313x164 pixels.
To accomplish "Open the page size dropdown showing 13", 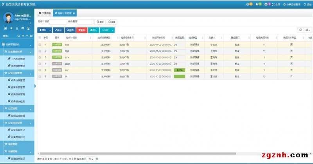I will 90,159.
